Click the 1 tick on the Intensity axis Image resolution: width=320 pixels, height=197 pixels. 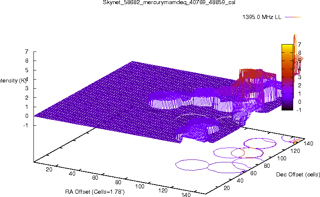click(x=26, y=107)
